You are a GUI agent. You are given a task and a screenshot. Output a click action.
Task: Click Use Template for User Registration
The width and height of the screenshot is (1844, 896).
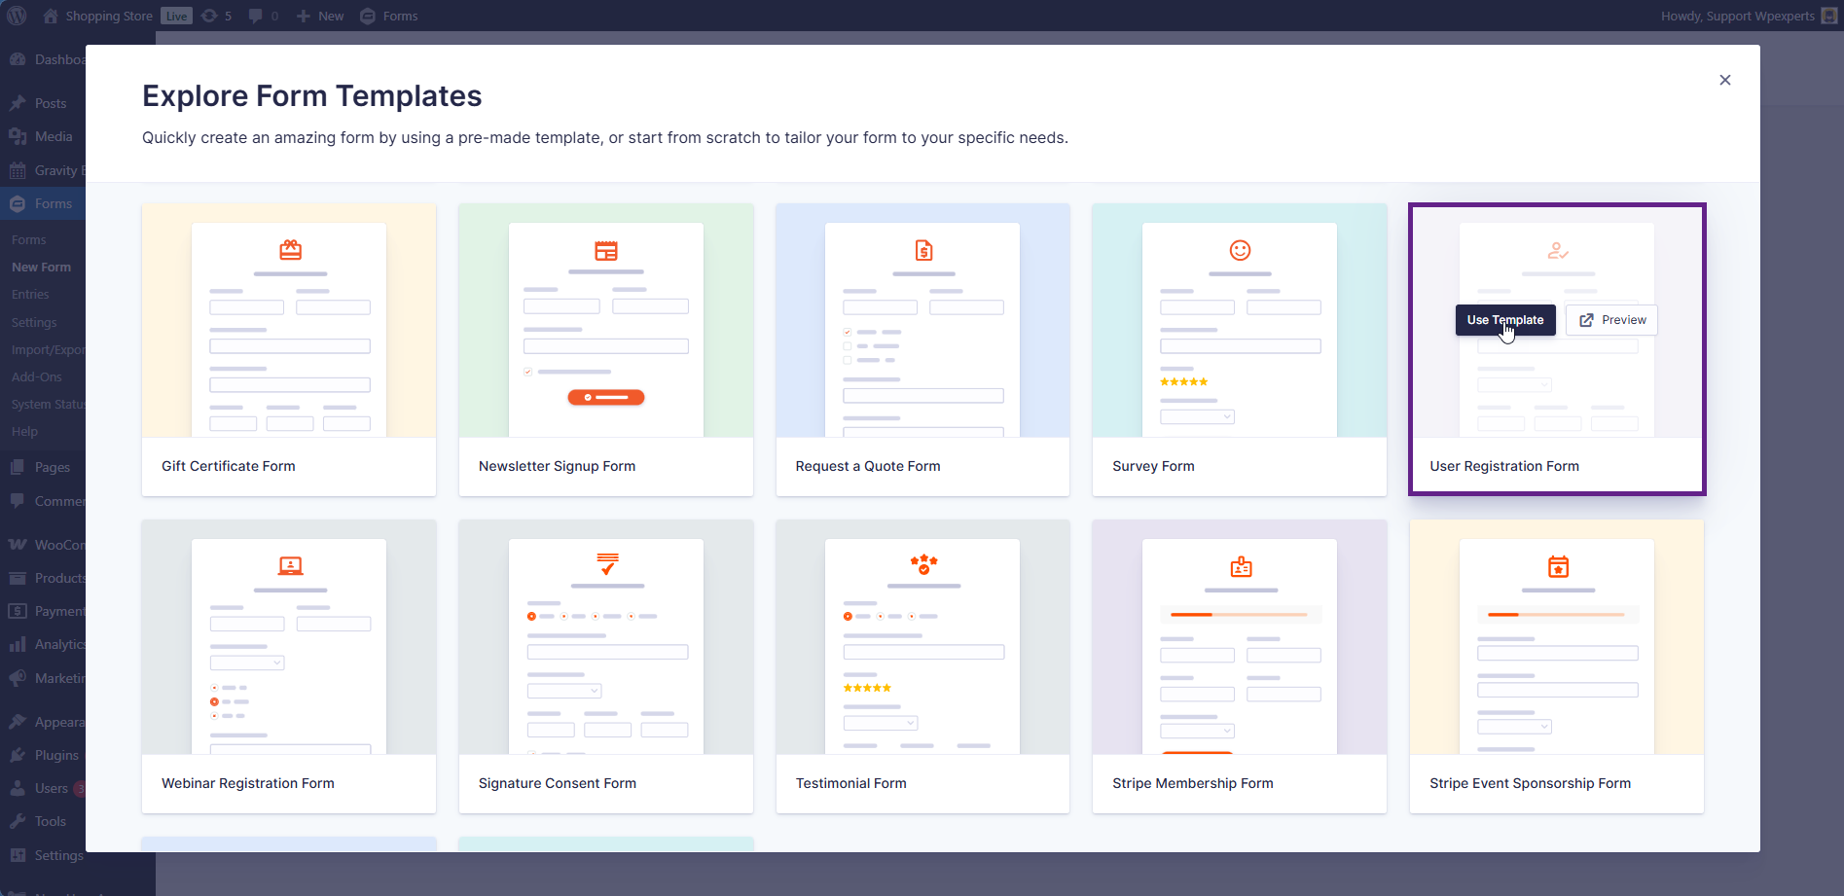pos(1504,320)
